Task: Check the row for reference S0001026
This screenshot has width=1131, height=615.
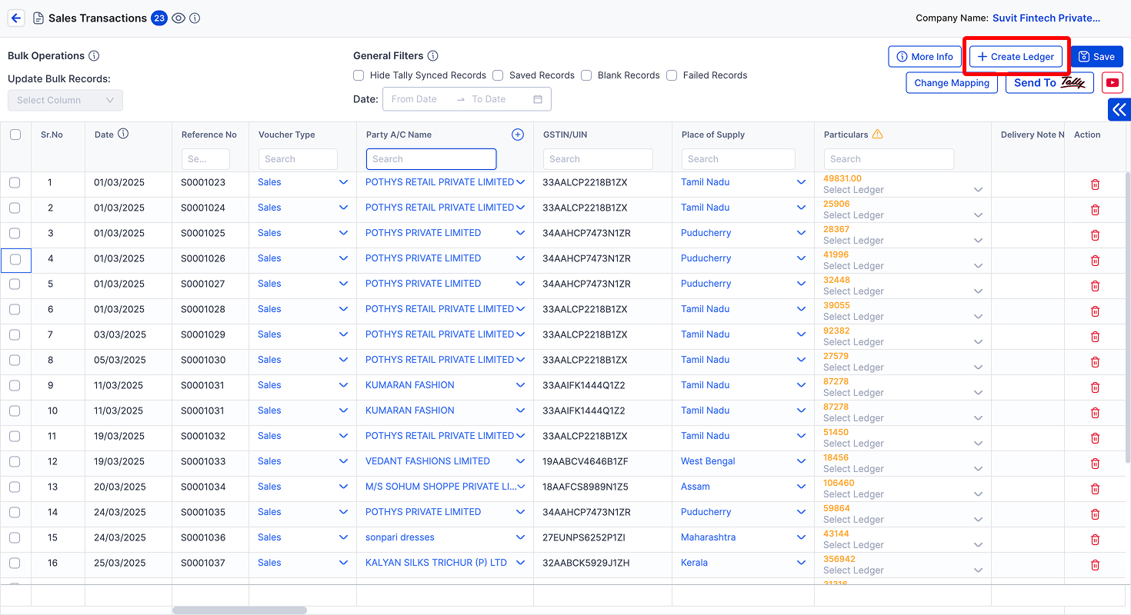Action: [x=15, y=260]
